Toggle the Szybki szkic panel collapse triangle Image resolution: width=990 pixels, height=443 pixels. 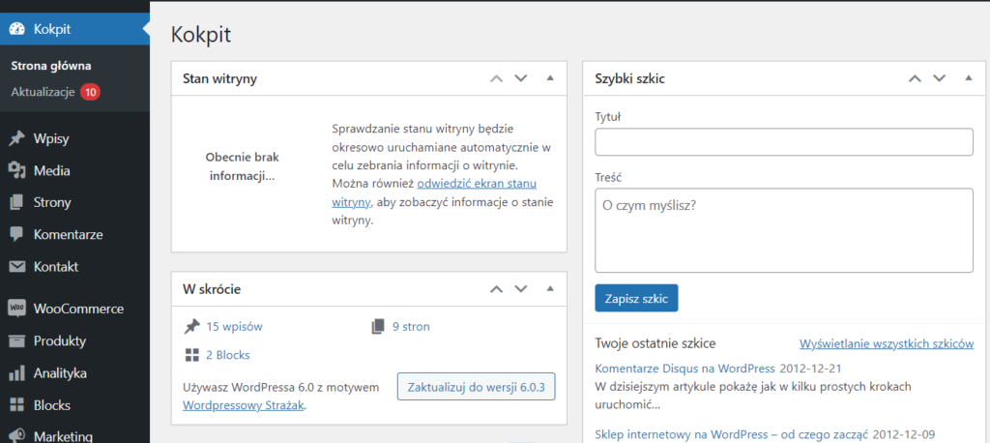click(967, 78)
